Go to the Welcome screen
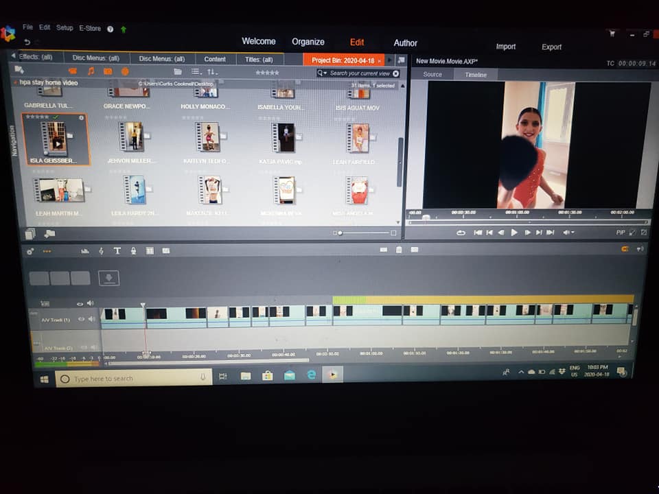Image resolution: width=659 pixels, height=494 pixels. point(259,41)
